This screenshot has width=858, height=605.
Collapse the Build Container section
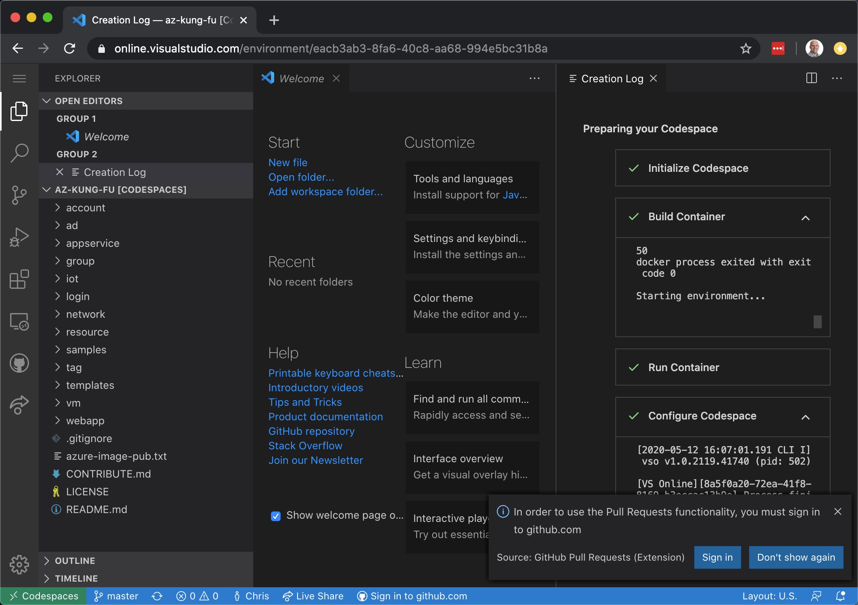tap(805, 218)
